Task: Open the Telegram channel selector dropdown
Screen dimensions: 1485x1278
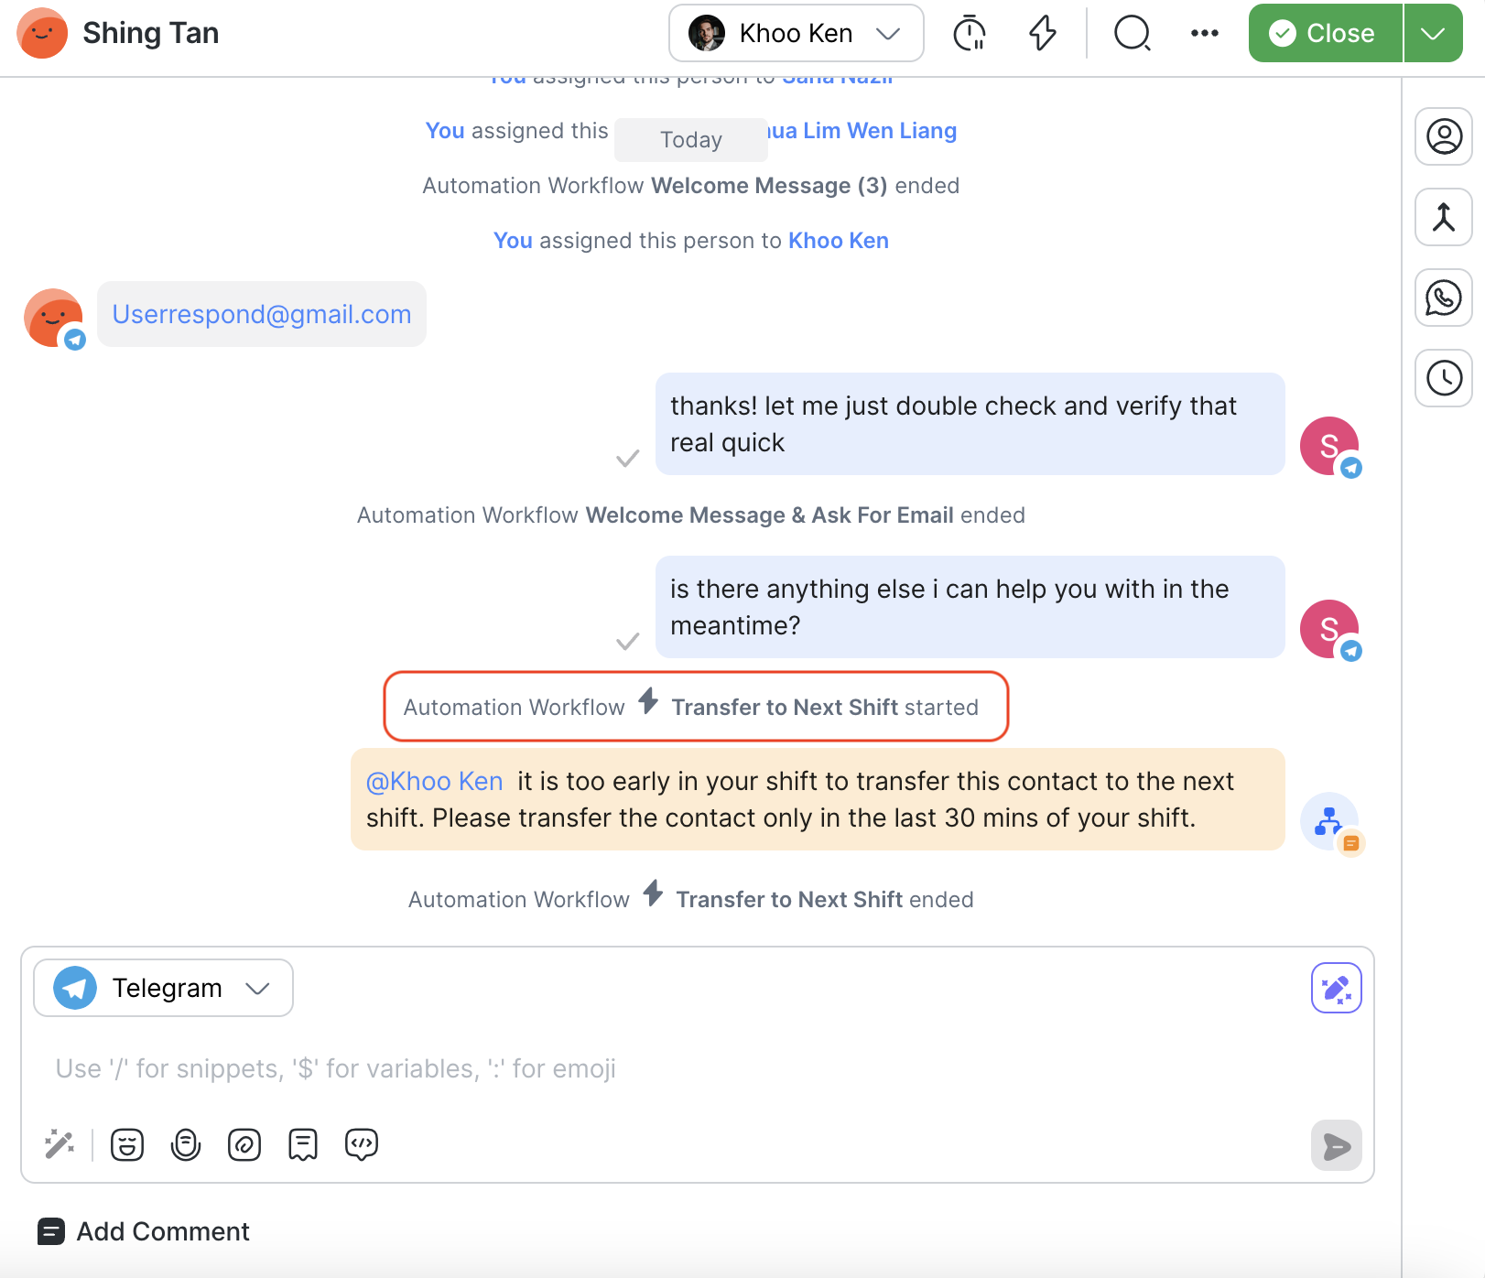Action: click(x=163, y=989)
